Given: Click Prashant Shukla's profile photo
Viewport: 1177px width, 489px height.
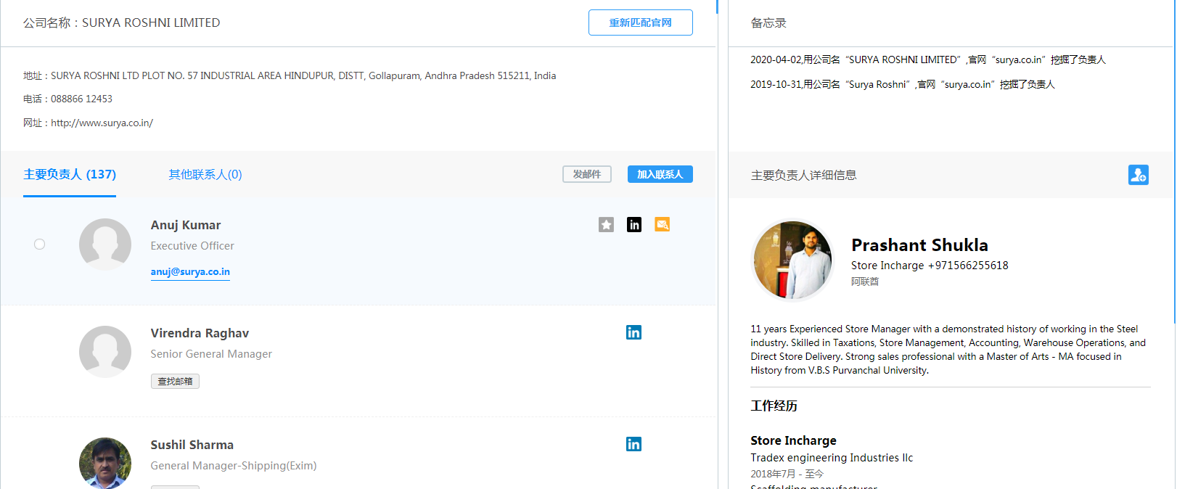Looking at the screenshot, I should tap(793, 260).
